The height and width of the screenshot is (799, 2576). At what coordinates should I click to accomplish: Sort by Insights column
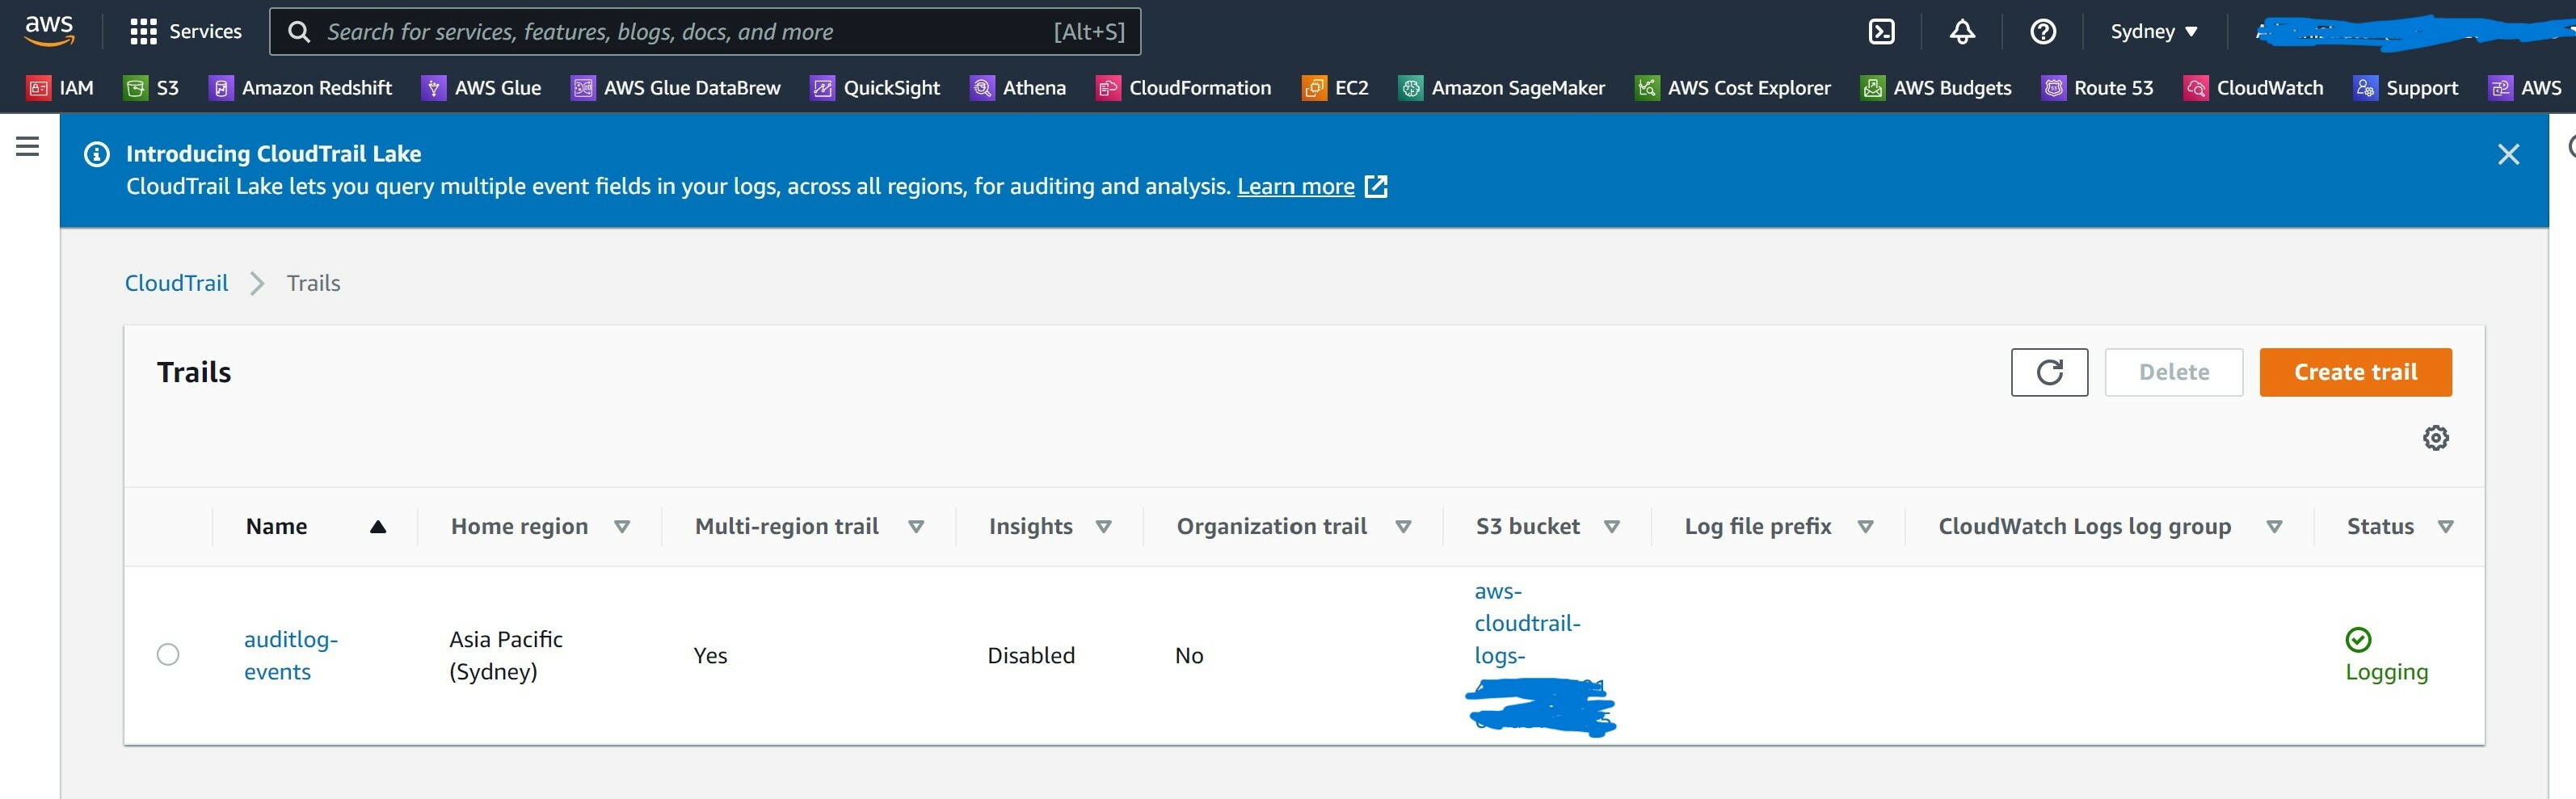[x=1104, y=527]
